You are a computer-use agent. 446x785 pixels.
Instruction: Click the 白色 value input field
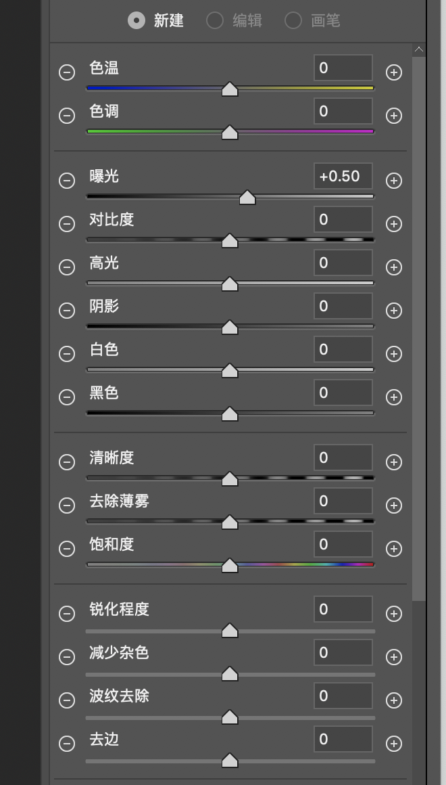click(x=343, y=350)
